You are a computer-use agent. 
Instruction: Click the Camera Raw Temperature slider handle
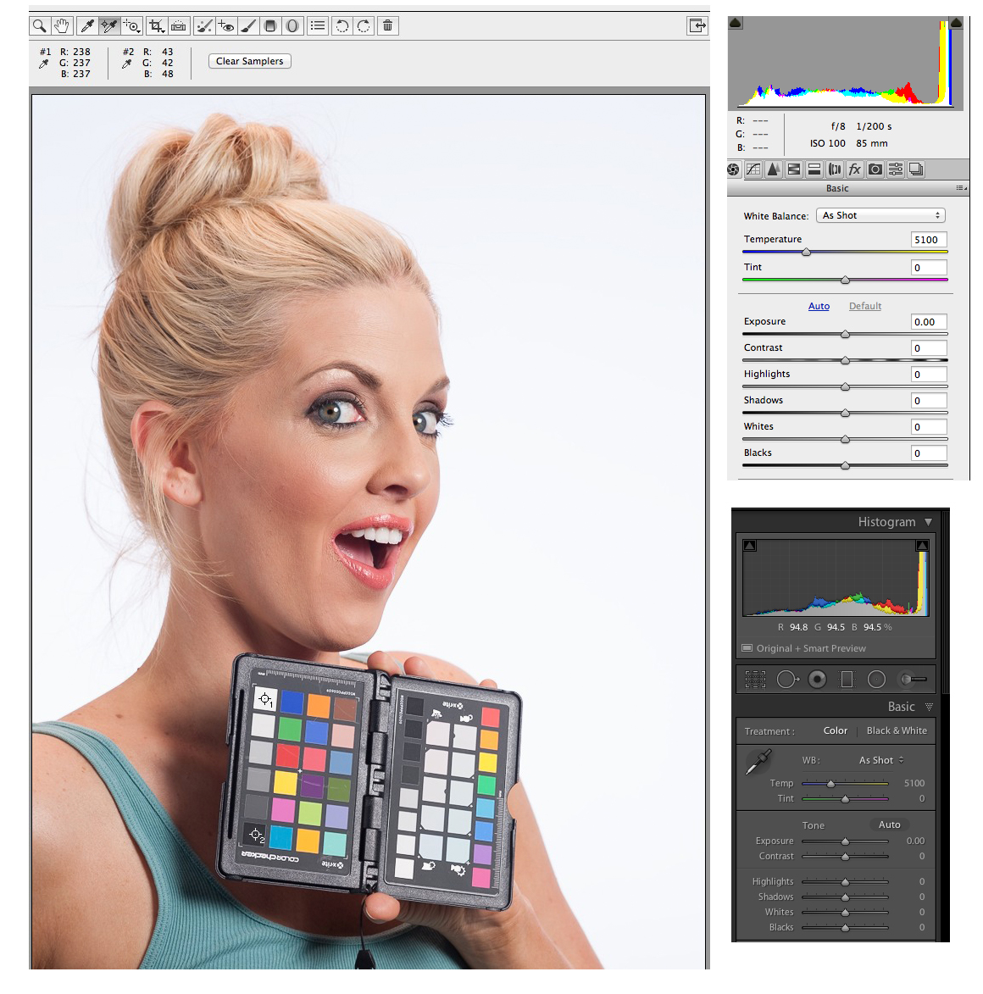tap(806, 253)
